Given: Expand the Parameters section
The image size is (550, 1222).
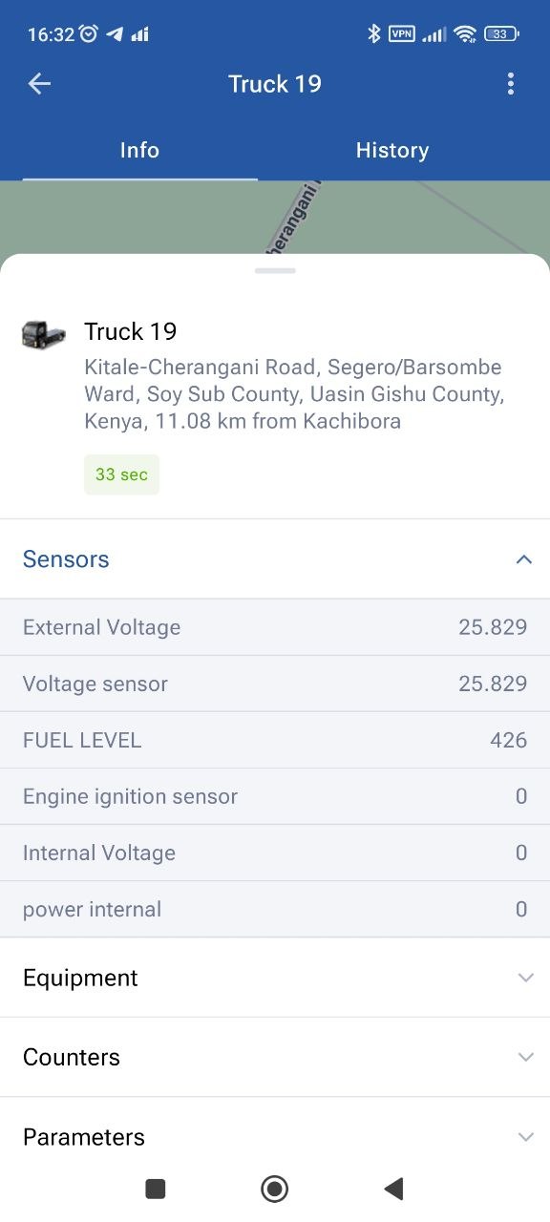Looking at the screenshot, I should (275, 1136).
